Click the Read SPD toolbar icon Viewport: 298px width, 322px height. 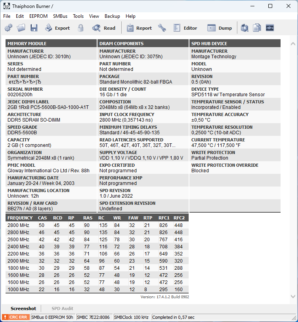(x=96, y=28)
